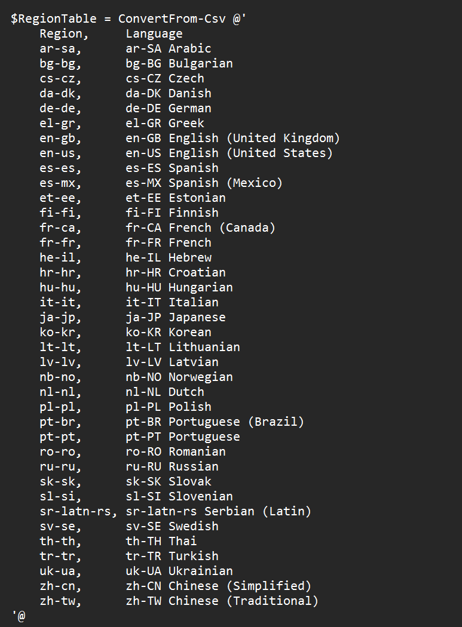
Task: Click the Serbian (Latin) language text
Action: [258, 511]
